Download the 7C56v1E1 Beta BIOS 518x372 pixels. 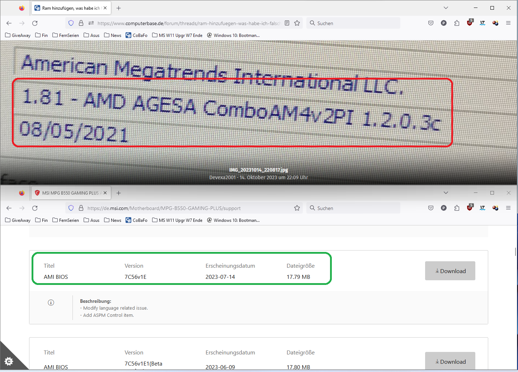click(450, 361)
